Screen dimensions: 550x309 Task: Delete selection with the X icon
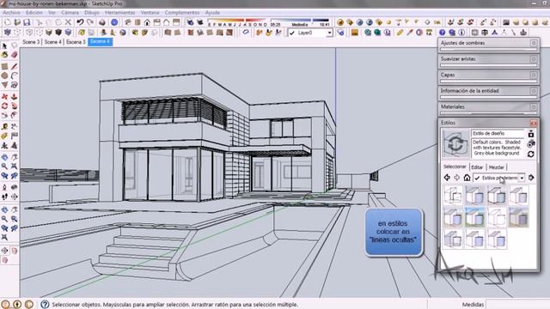coord(68,22)
